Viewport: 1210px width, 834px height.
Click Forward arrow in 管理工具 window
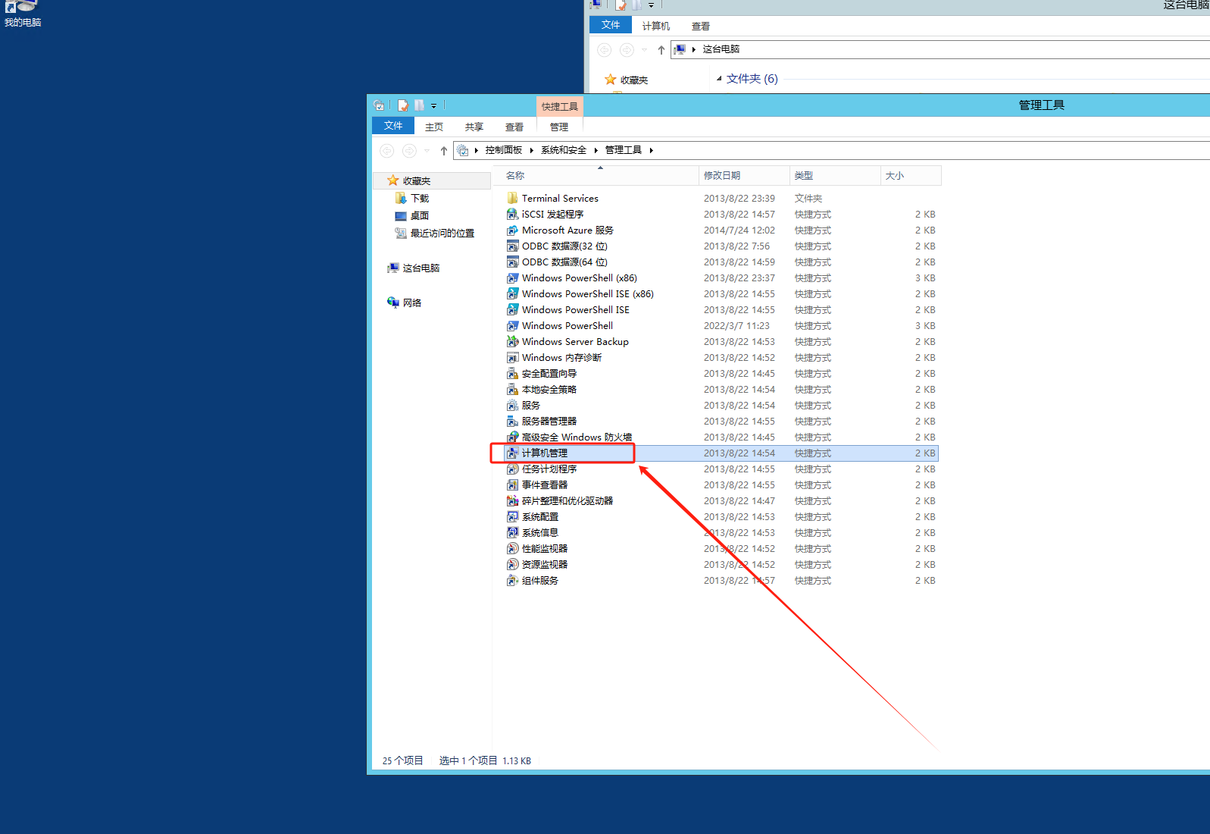(x=409, y=150)
